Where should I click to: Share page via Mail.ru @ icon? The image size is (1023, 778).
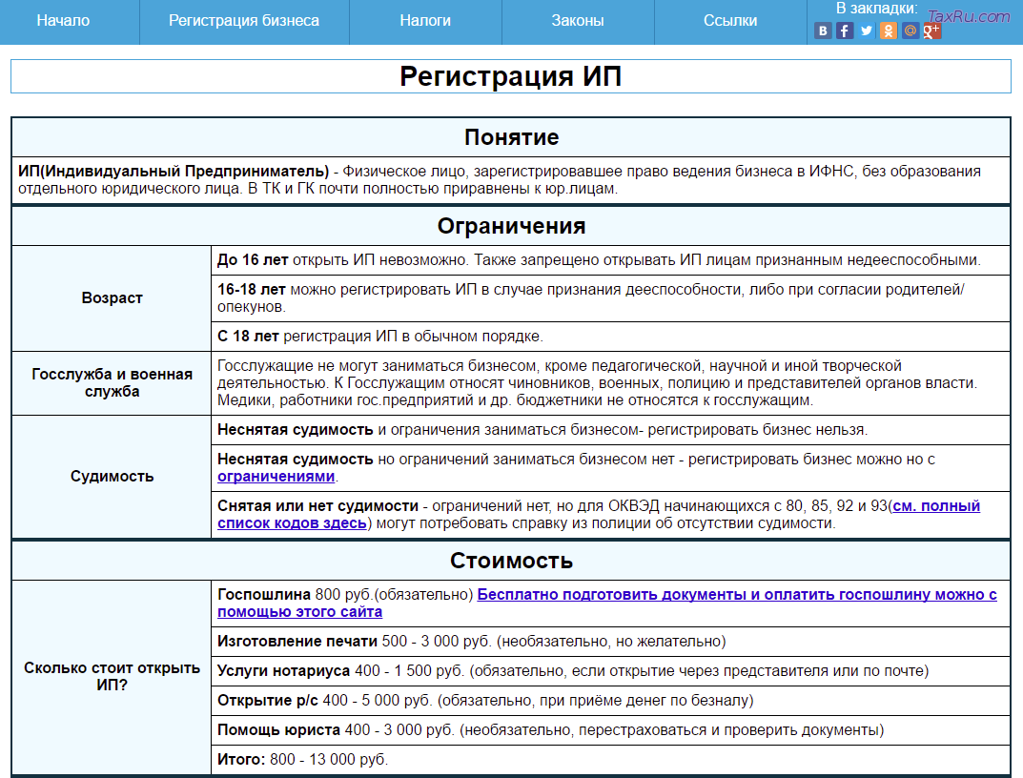click(x=910, y=31)
